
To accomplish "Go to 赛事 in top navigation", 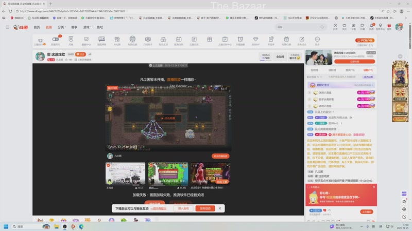I will tap(74, 27).
